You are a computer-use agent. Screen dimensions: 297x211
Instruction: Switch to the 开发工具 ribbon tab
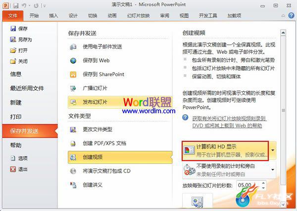point(208,15)
